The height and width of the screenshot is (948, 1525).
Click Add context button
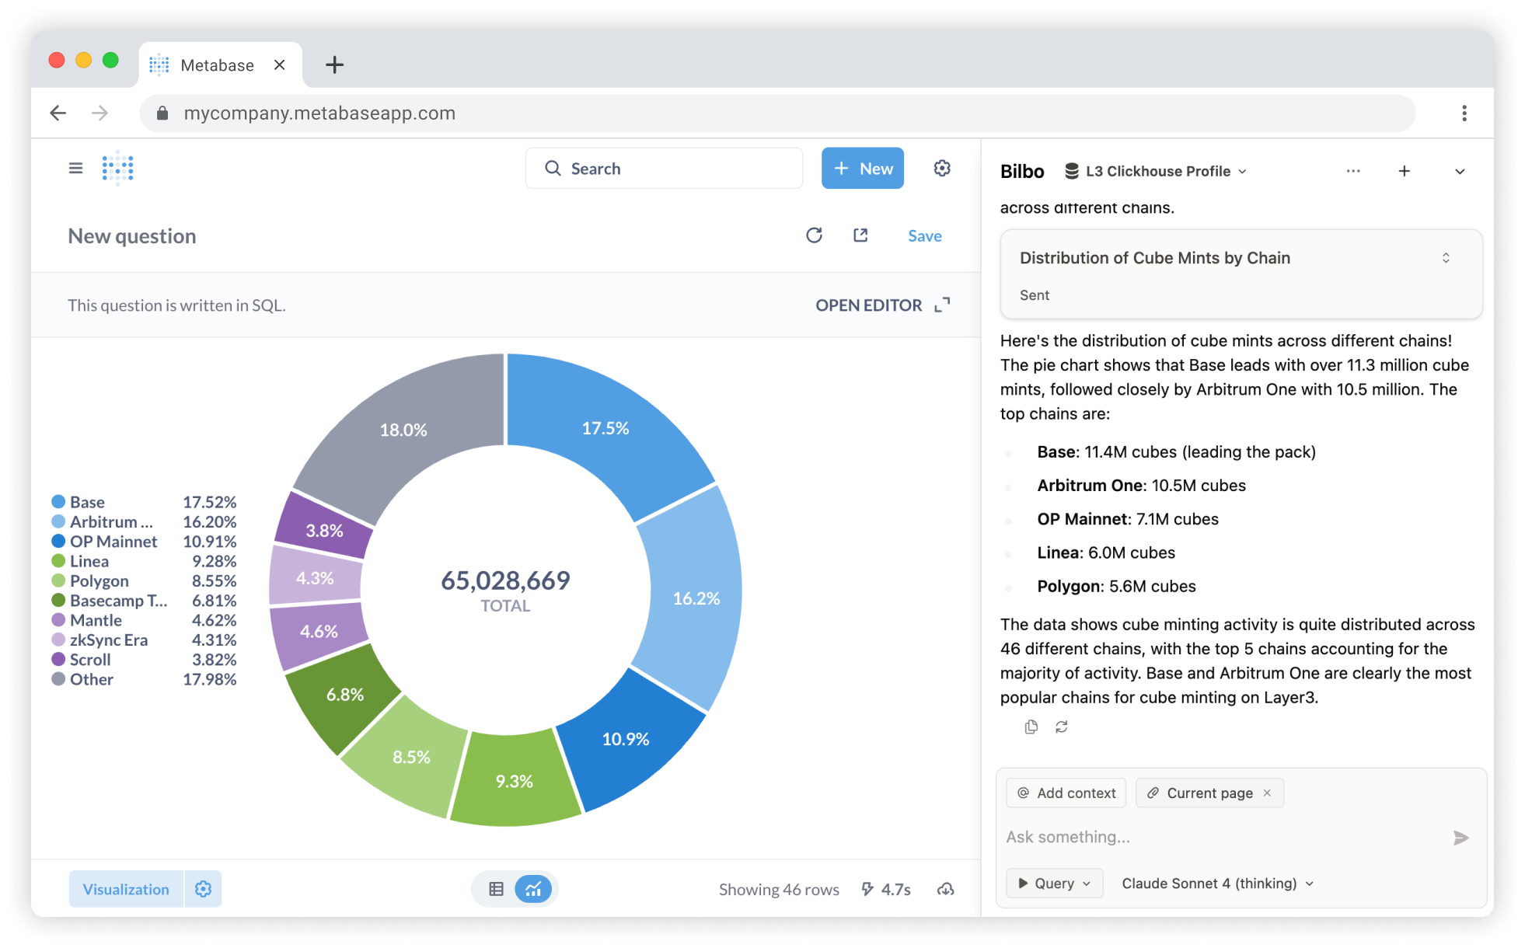1066,793
